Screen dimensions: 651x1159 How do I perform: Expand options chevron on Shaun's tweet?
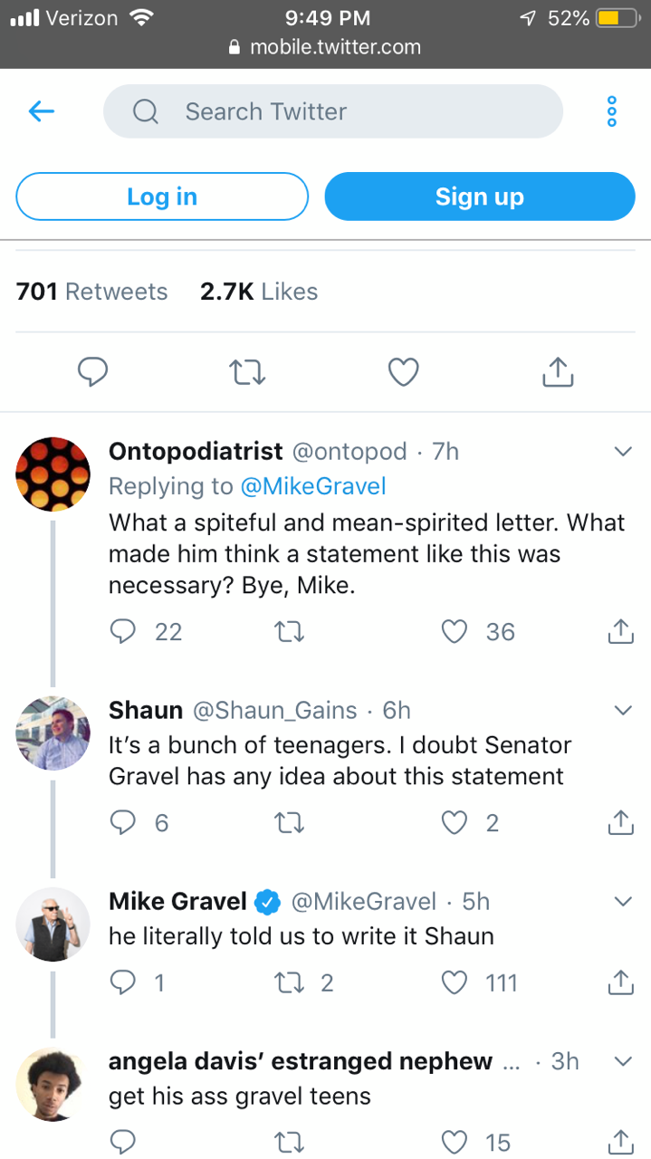(622, 711)
